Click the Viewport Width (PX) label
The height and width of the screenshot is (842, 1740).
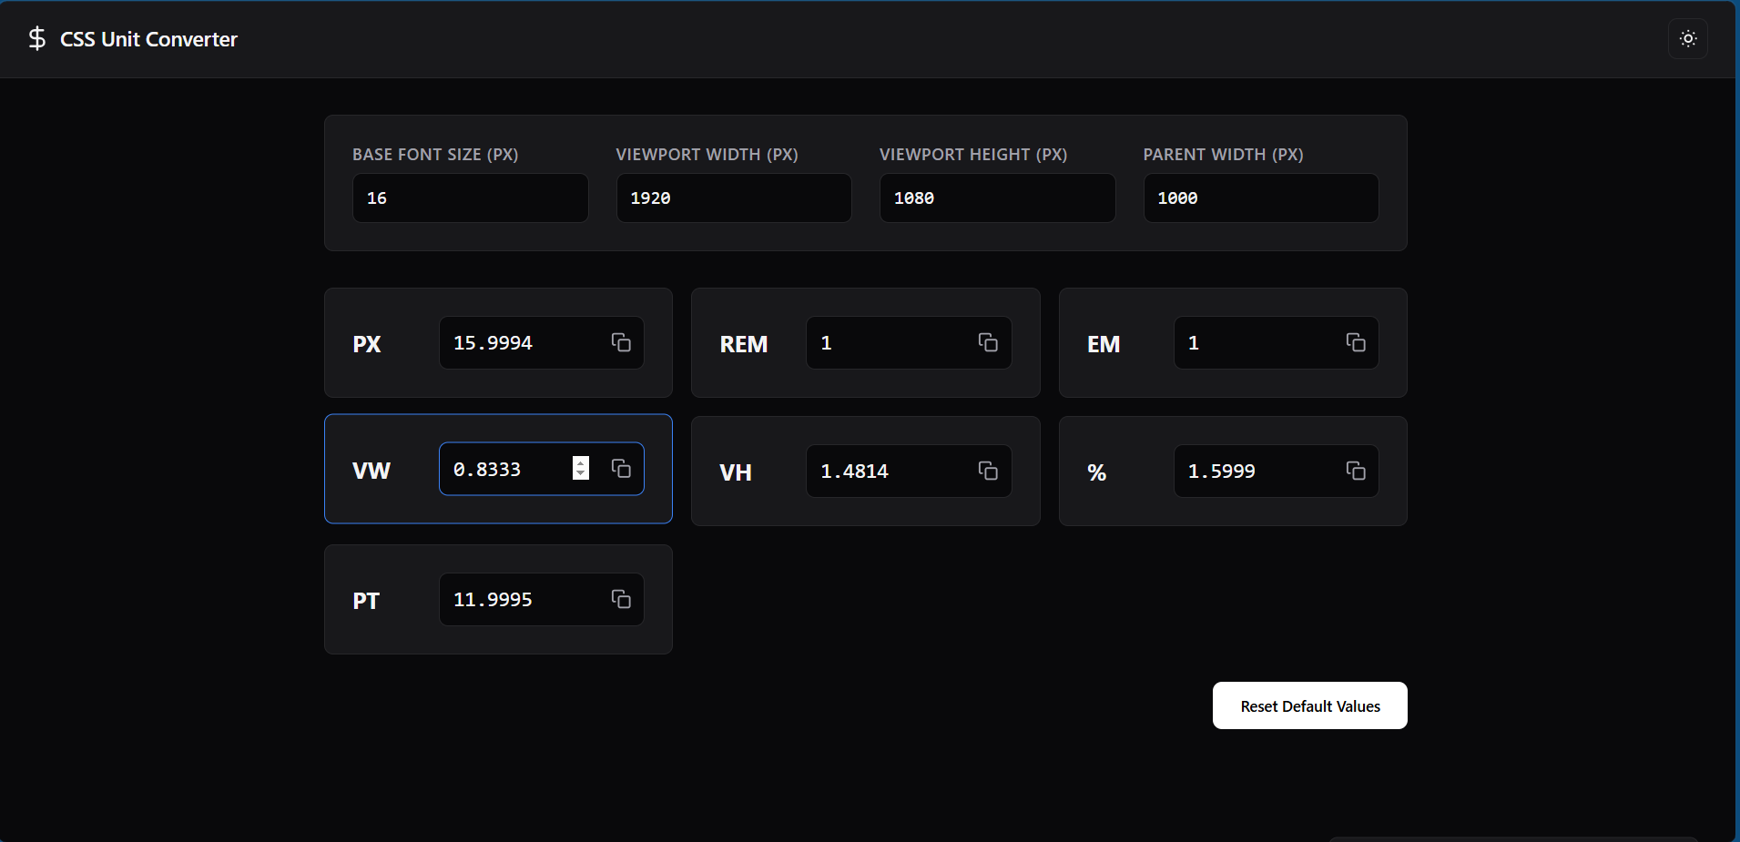tap(707, 155)
